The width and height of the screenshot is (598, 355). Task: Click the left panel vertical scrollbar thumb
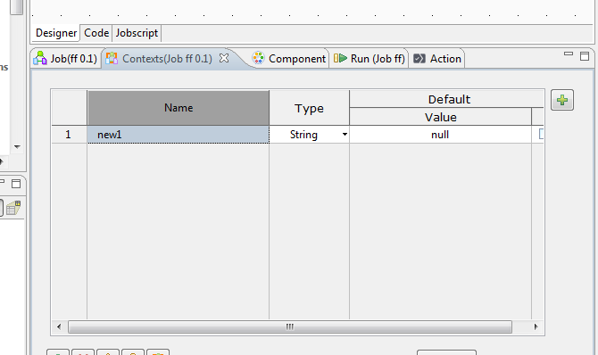pos(17,7)
